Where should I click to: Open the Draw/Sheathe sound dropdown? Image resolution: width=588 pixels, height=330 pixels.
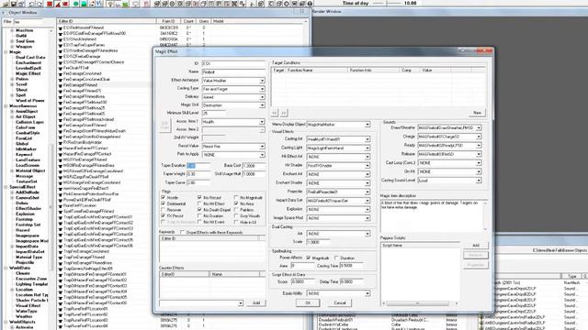479,128
